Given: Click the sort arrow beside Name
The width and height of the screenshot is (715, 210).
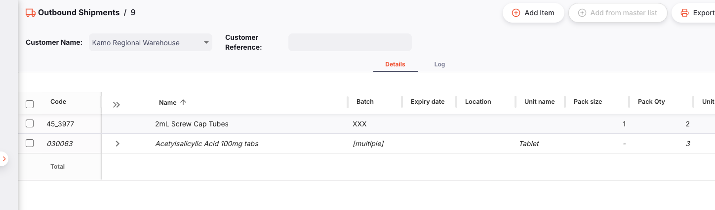Looking at the screenshot, I should coord(183,102).
